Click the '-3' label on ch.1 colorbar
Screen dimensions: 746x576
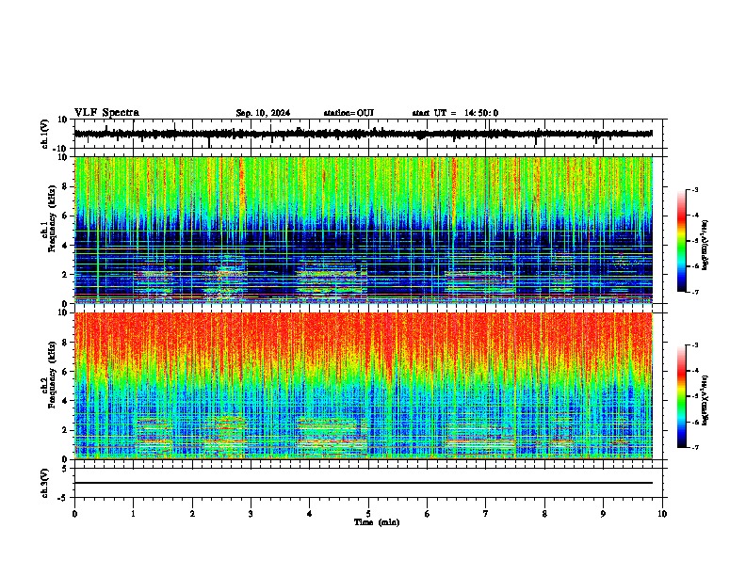(695, 189)
